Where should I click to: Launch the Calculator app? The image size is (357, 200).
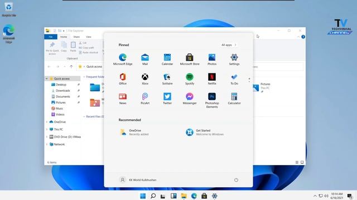(x=234, y=99)
